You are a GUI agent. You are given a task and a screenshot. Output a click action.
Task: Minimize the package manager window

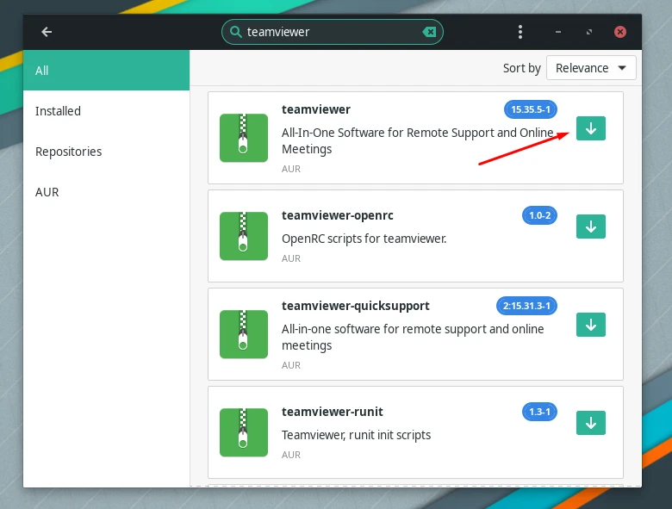[558, 32]
